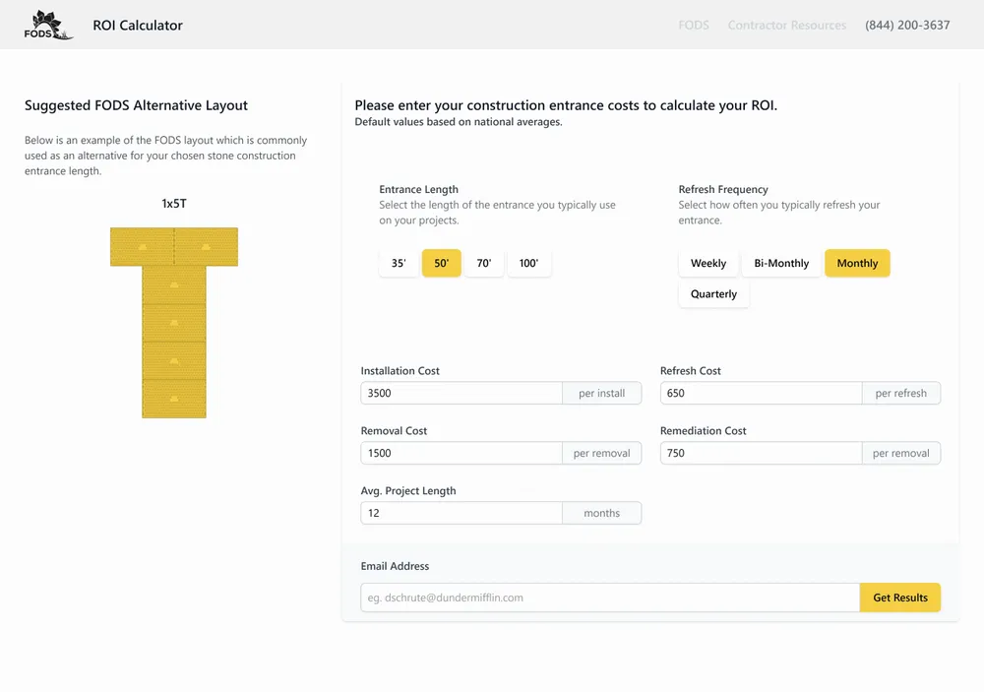Click the yellow 1x5T layout diagram
This screenshot has width=984, height=692.
tap(174, 323)
